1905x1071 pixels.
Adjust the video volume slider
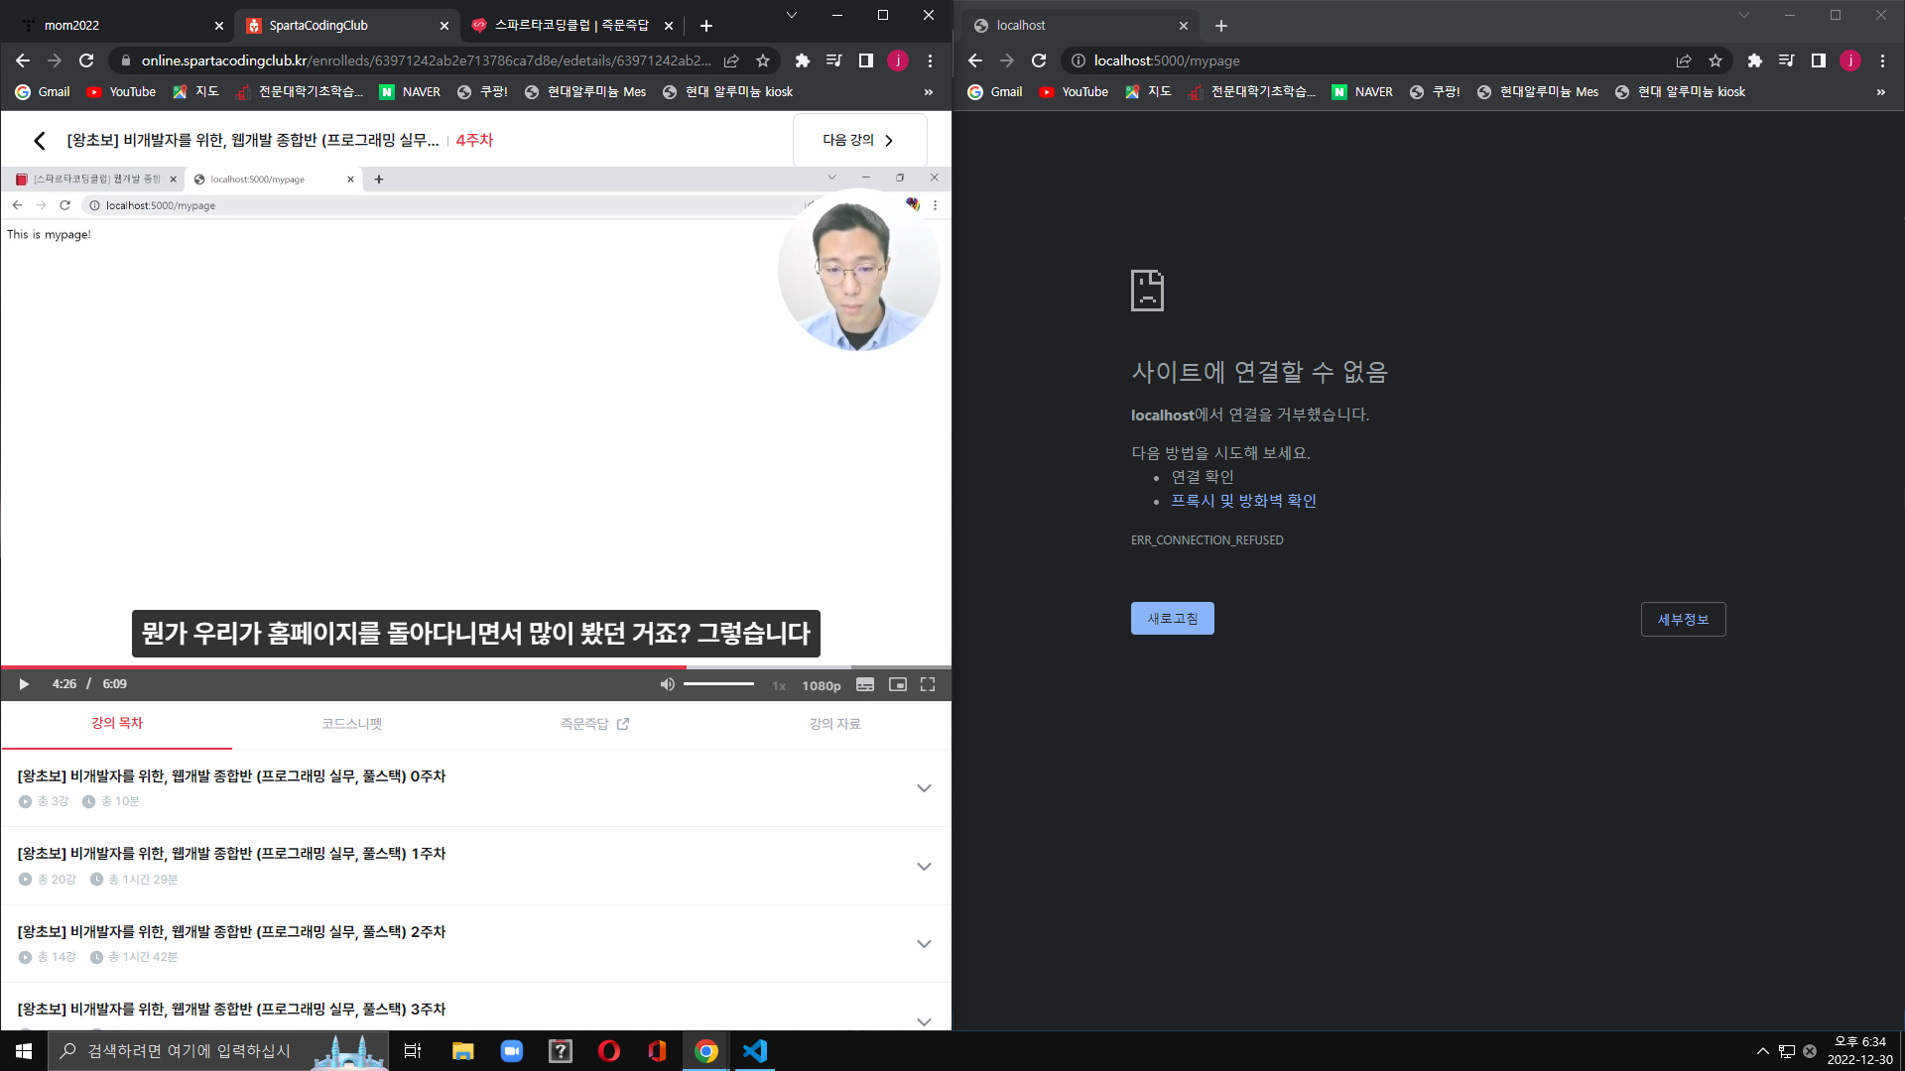pos(718,684)
